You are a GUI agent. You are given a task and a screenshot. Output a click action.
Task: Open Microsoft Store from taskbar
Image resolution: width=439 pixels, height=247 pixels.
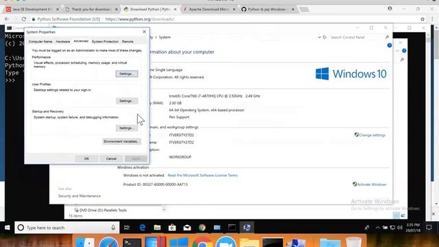tap(172, 228)
